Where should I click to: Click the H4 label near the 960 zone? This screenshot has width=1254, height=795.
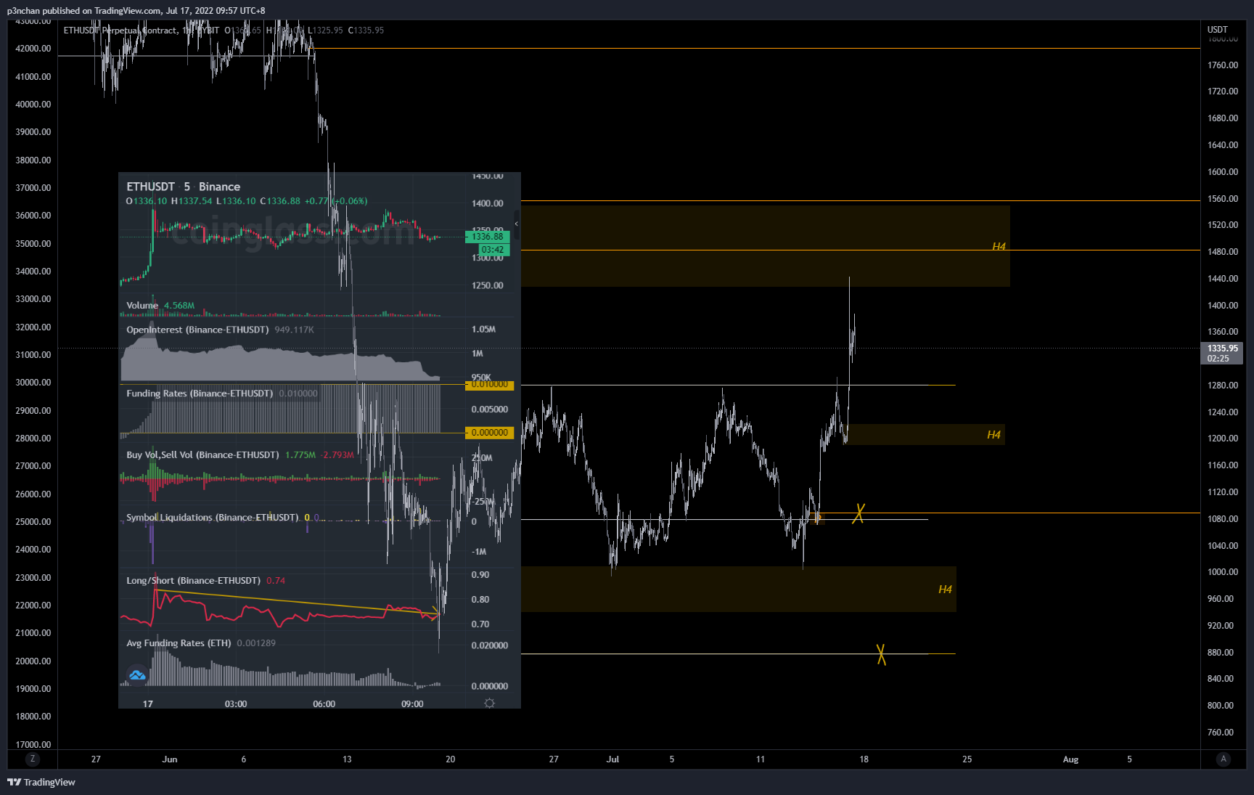click(945, 590)
